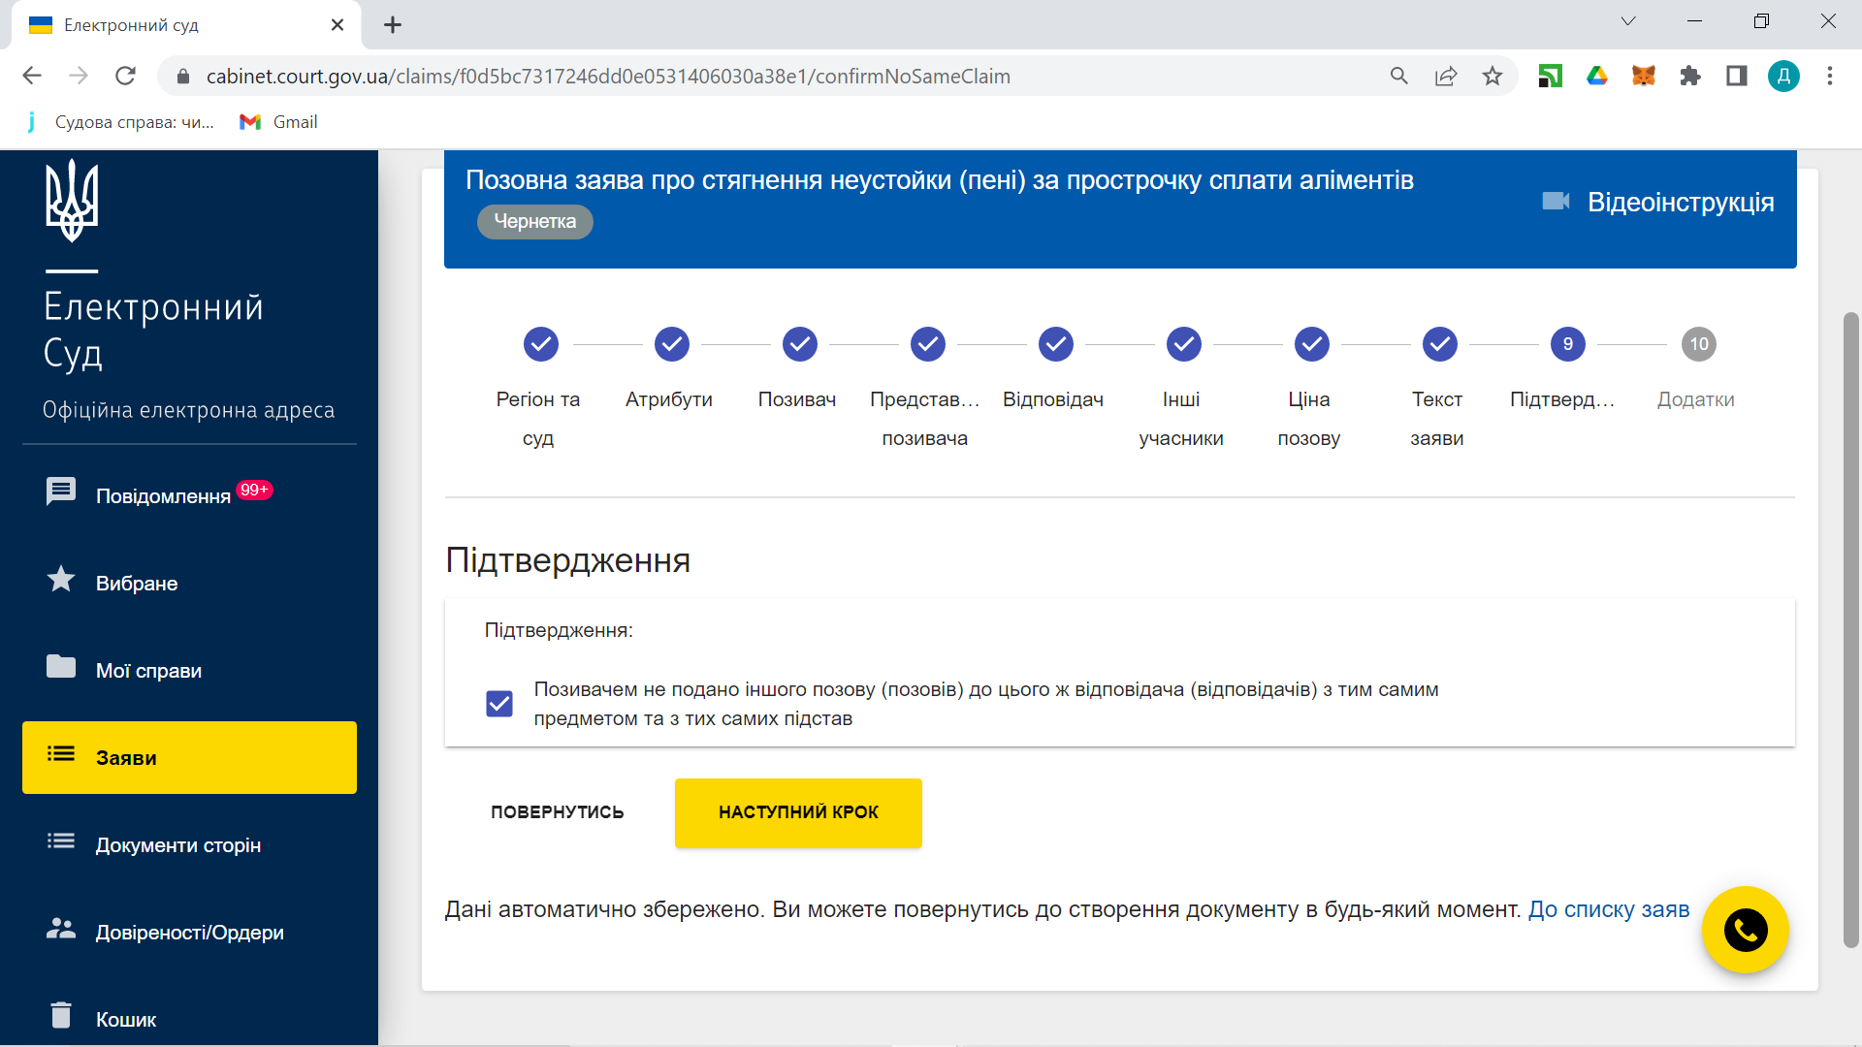Open Кошик trash item

click(x=125, y=1018)
